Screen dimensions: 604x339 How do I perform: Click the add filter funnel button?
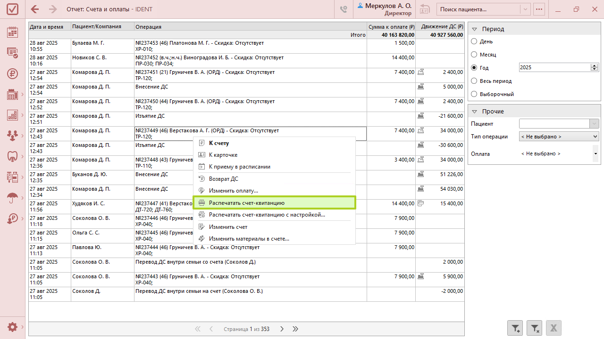click(515, 328)
